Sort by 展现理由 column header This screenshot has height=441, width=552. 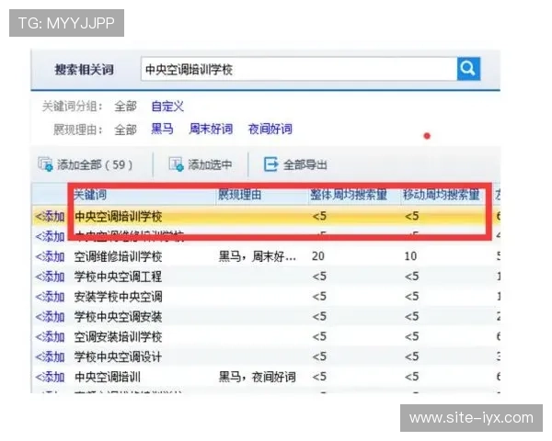pyautogui.click(x=240, y=195)
